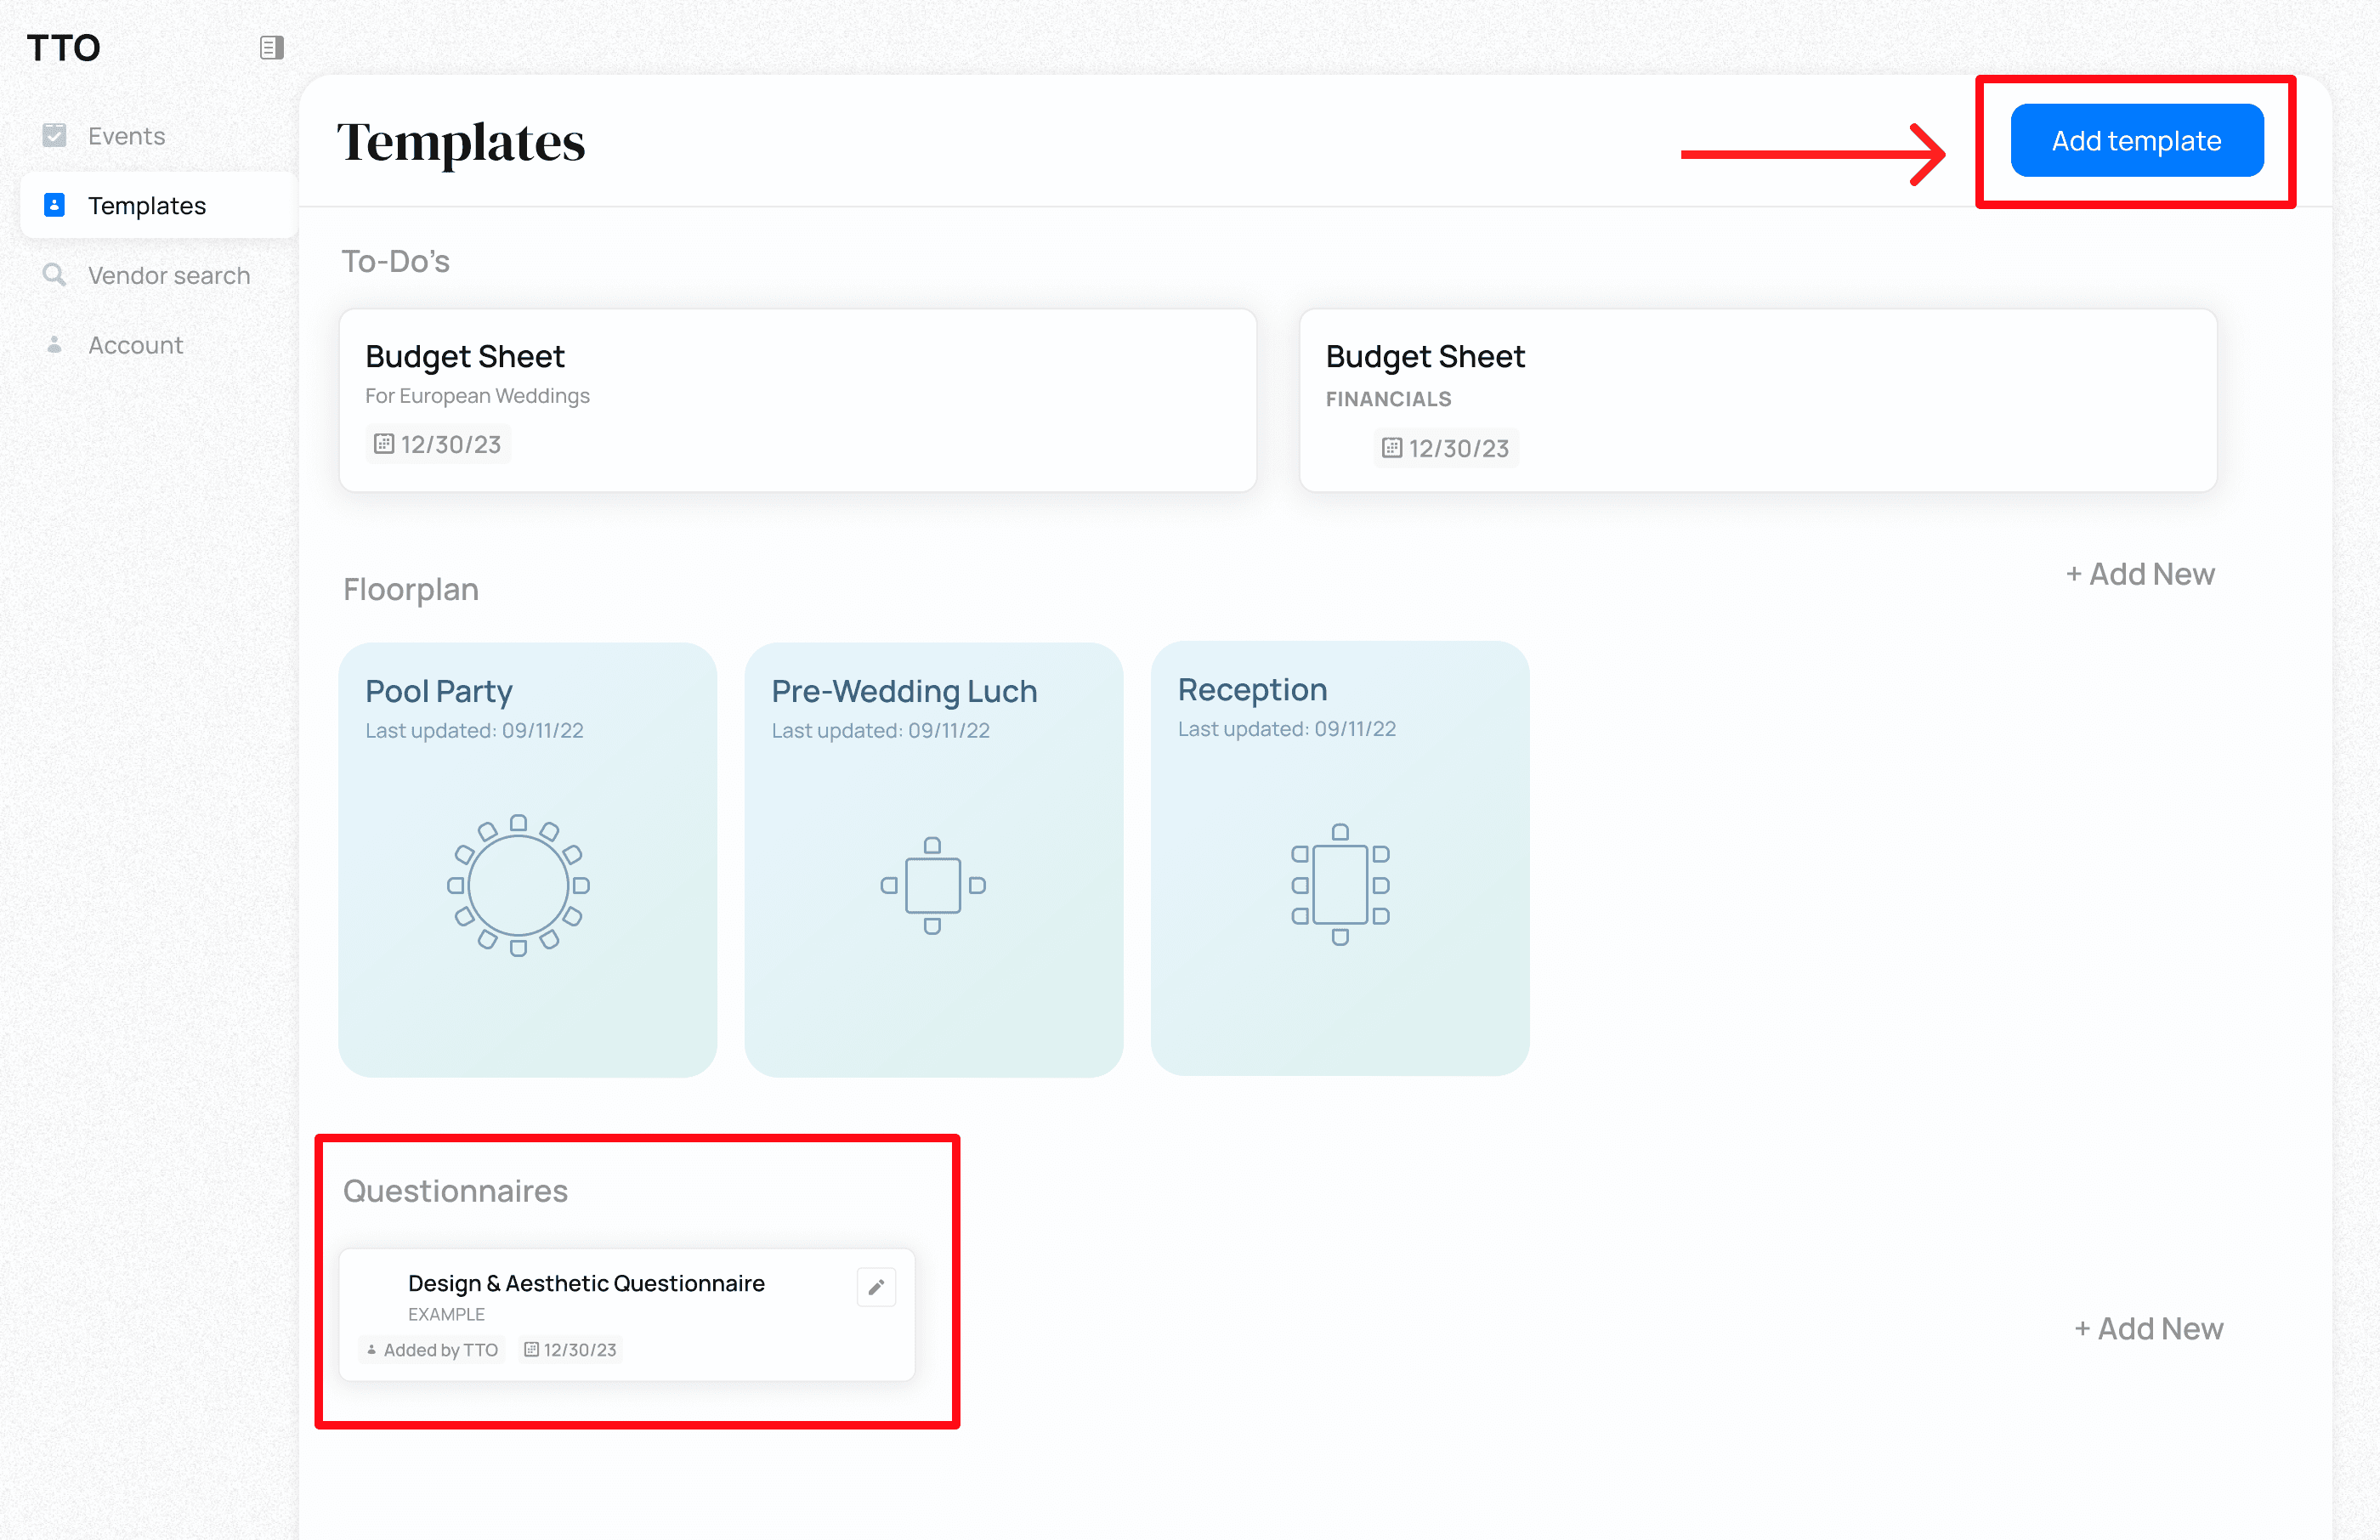The width and height of the screenshot is (2380, 1540).
Task: Click the TTO logo
Action: (x=63, y=47)
